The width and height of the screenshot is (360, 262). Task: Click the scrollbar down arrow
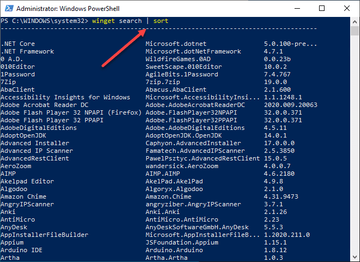(x=355, y=257)
